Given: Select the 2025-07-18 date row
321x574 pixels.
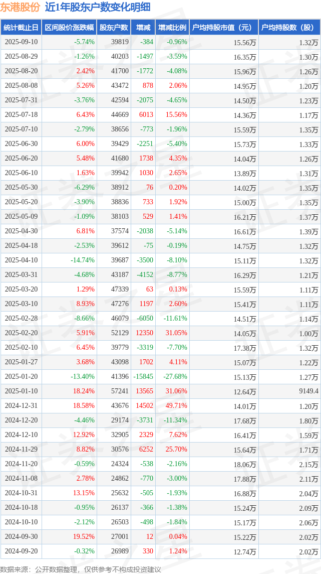Looking at the screenshot, I should (160, 114).
